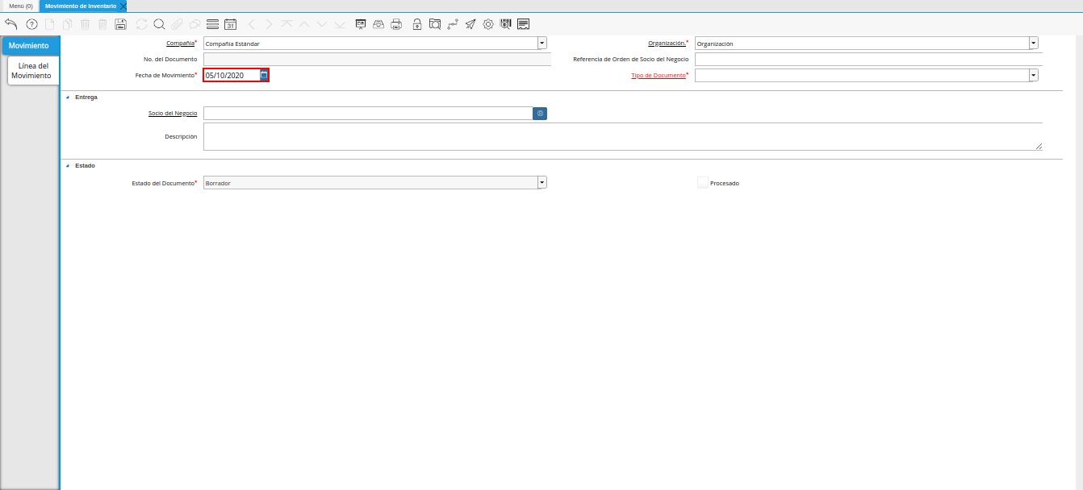Image resolution: width=1083 pixels, height=490 pixels.
Task: Open the Compañía dropdown arrow
Action: click(542, 44)
